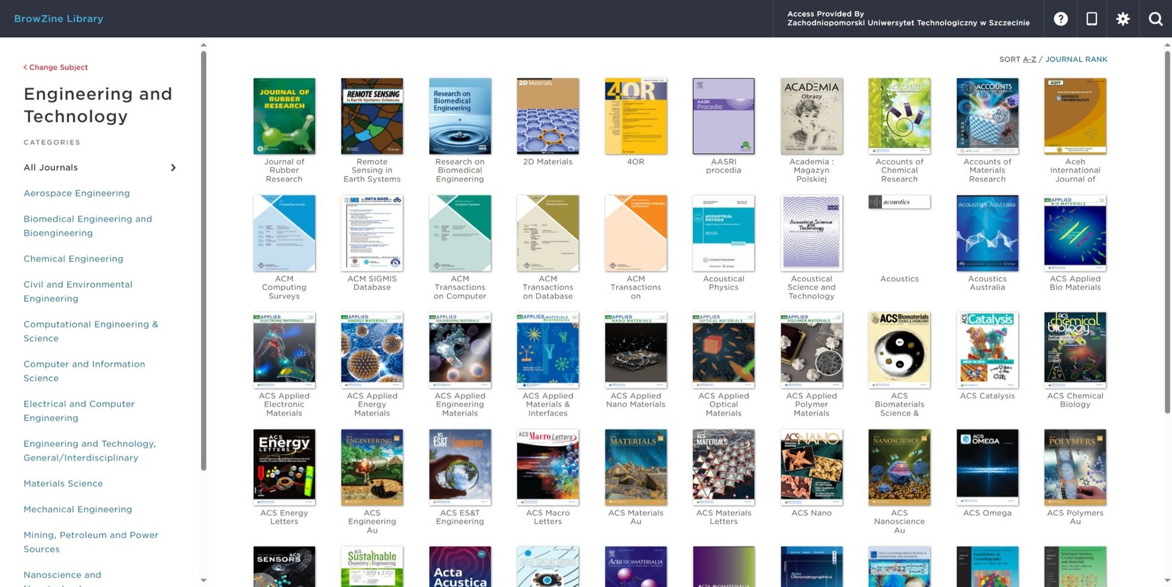The width and height of the screenshot is (1172, 587).
Task: Open Accounts of Materials Research cover
Action: tap(988, 116)
